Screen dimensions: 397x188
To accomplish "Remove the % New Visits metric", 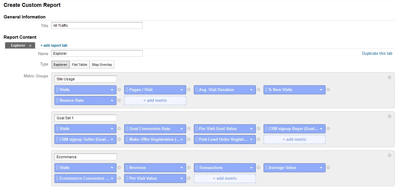I will click(328, 90).
